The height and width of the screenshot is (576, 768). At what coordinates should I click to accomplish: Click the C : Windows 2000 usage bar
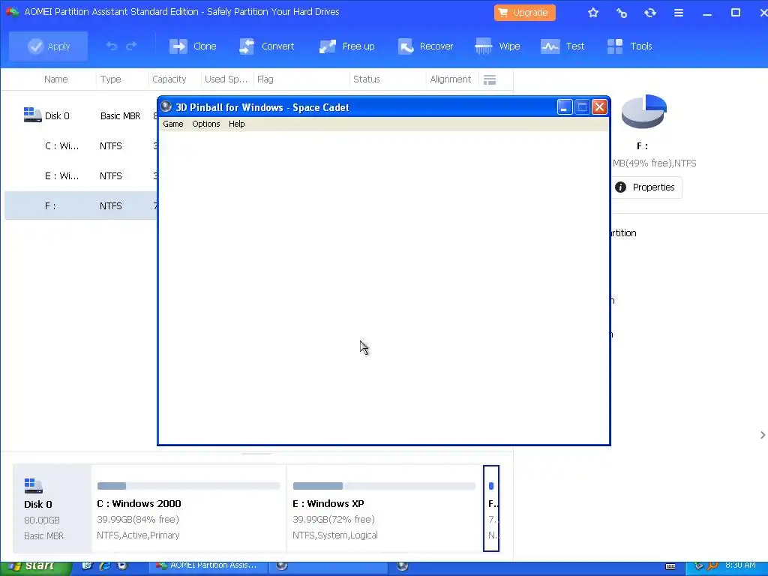coord(188,486)
